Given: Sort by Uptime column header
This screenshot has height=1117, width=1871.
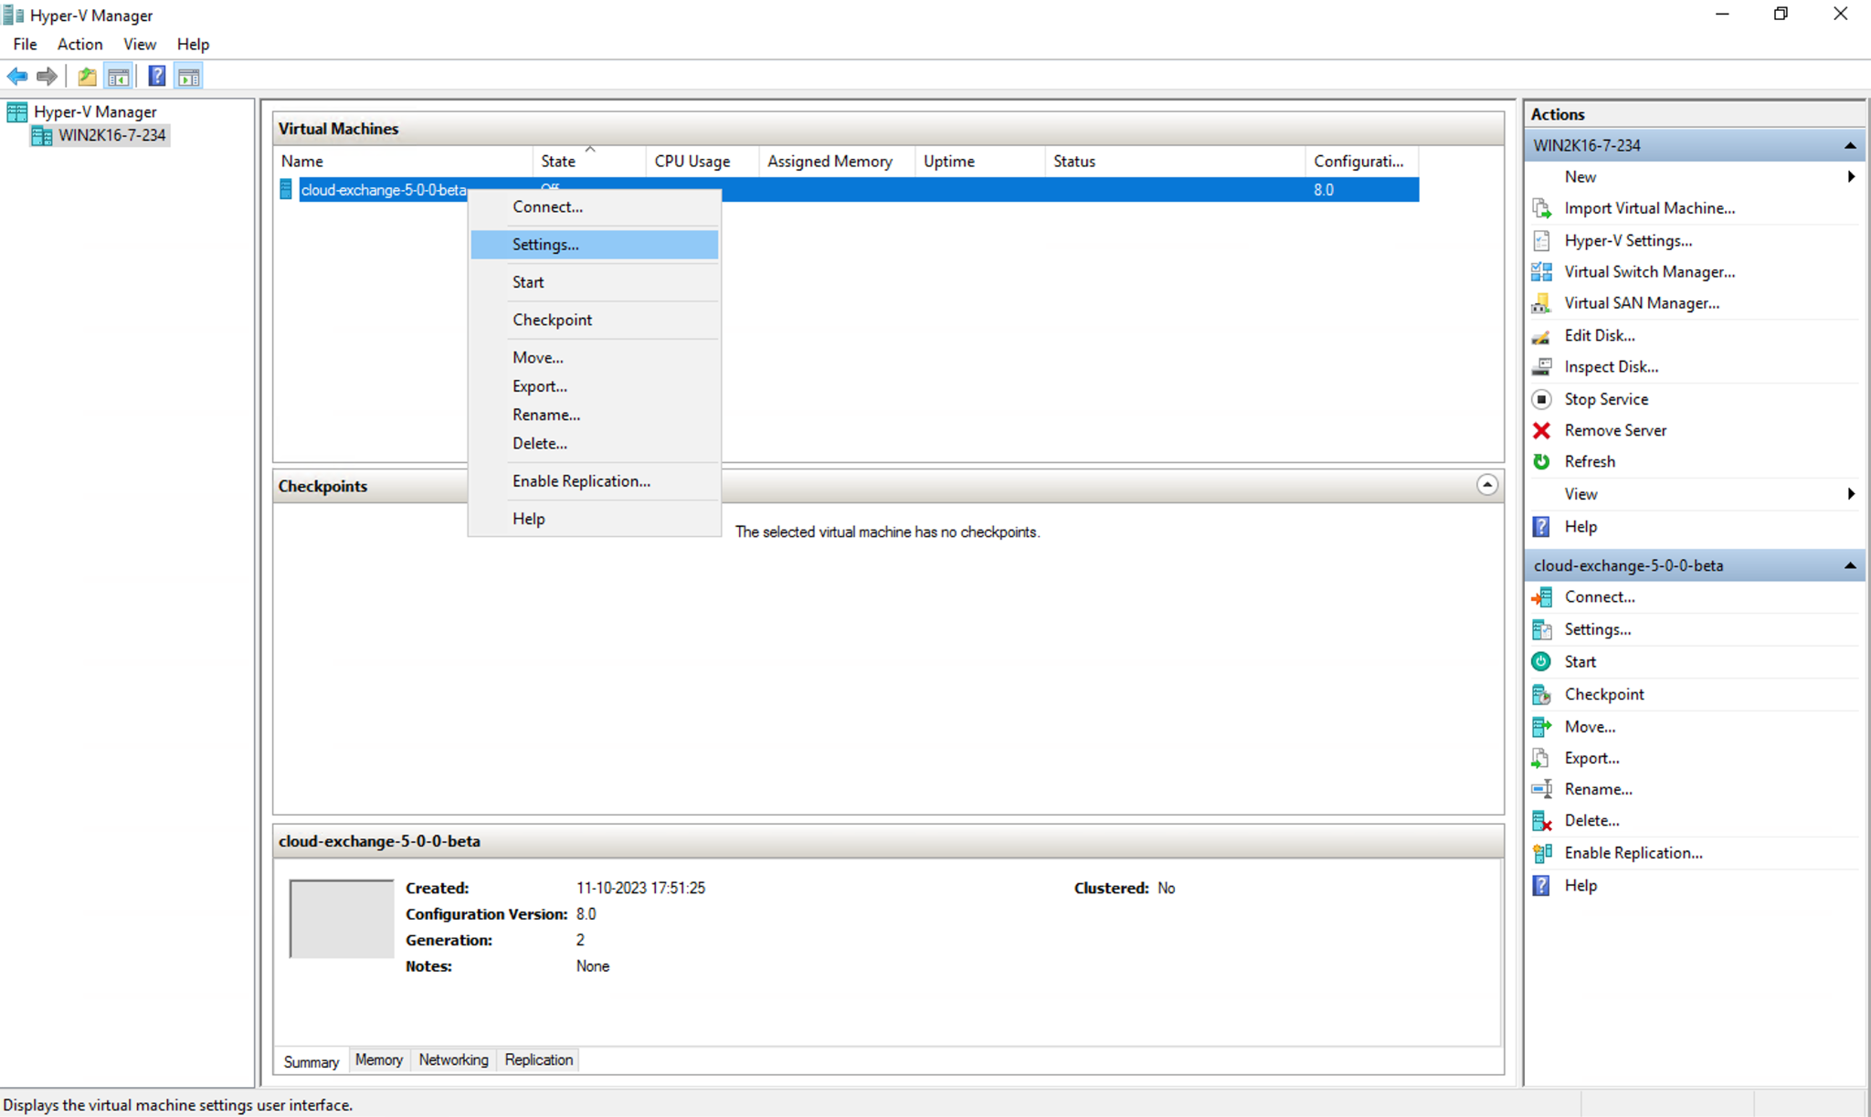Looking at the screenshot, I should pyautogui.click(x=979, y=161).
